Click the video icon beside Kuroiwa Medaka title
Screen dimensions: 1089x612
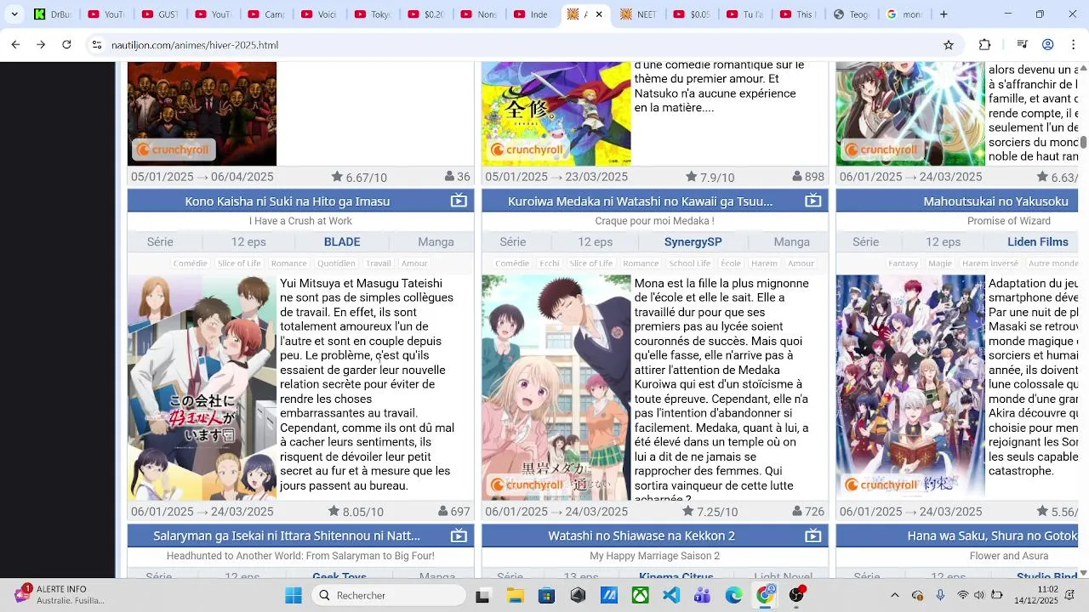tap(813, 201)
